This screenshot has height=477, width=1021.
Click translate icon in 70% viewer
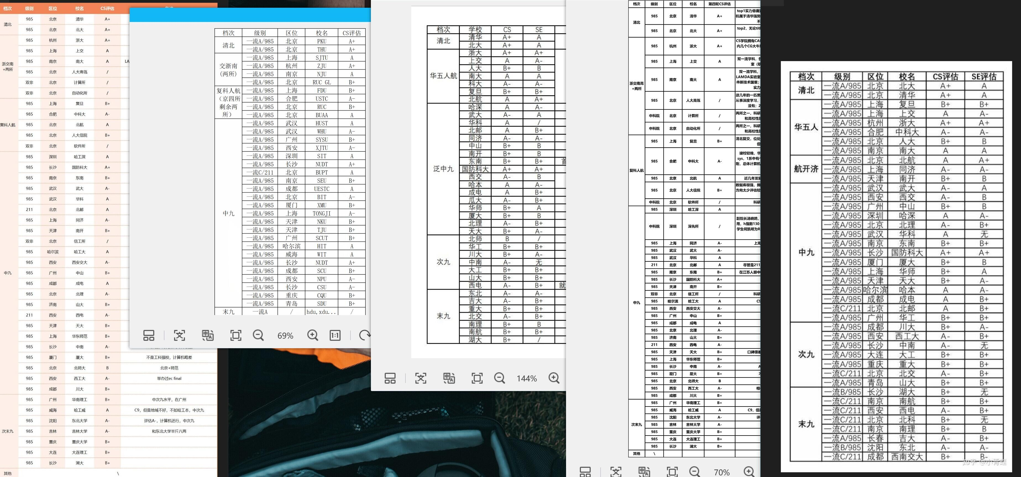click(644, 471)
